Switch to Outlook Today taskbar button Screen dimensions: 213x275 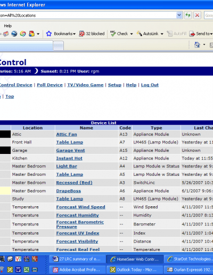point(134,270)
